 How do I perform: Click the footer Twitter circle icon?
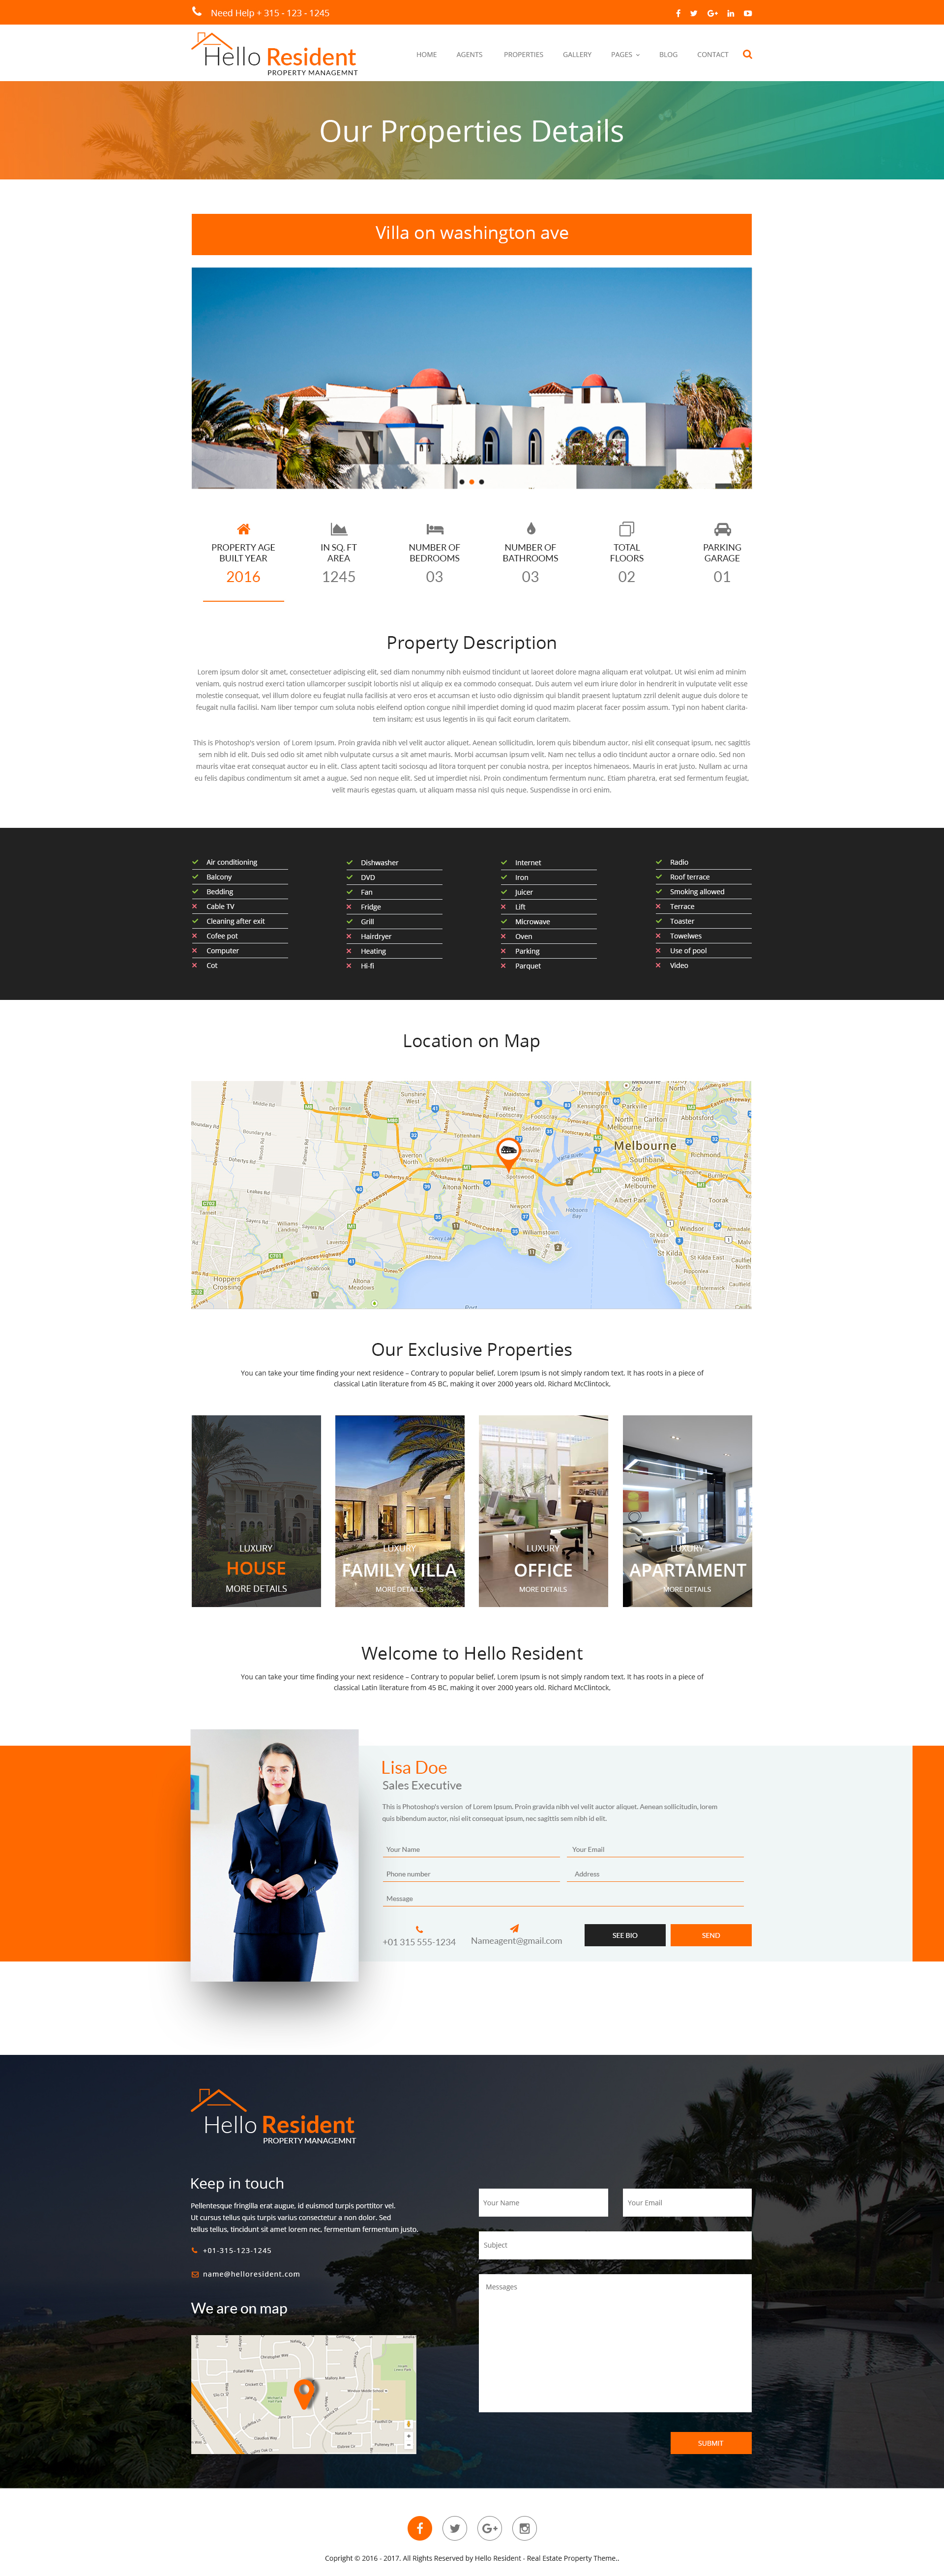click(x=455, y=2528)
